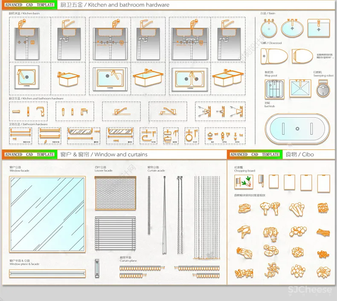Click the Cibo food section heading
Viewport: 337px width, 301px height.
(299, 154)
